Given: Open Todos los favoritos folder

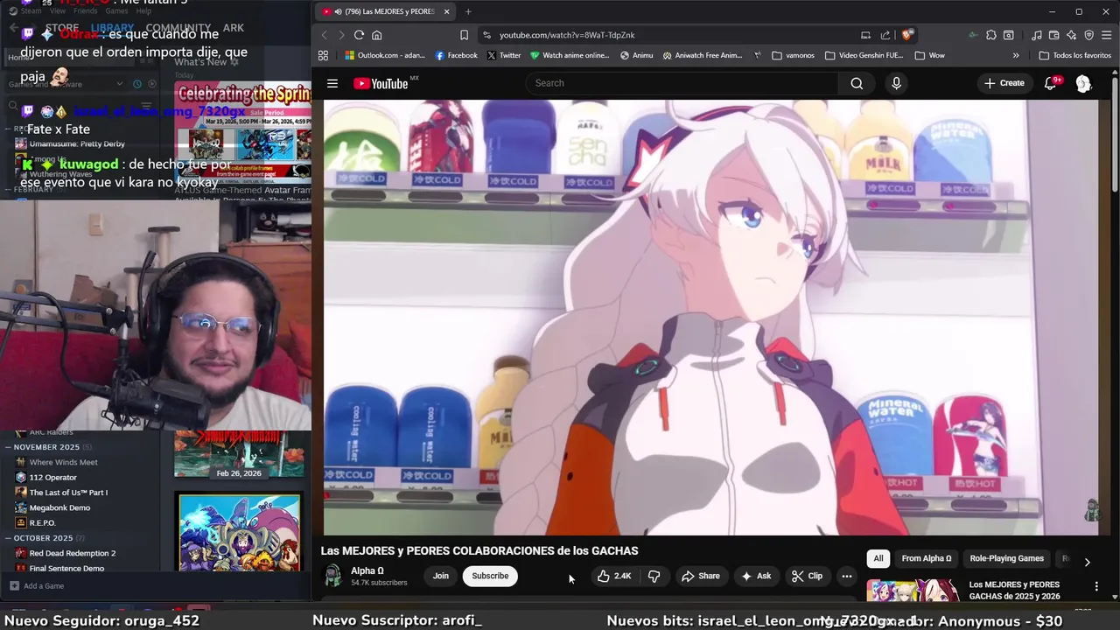Looking at the screenshot, I should [x=1074, y=55].
